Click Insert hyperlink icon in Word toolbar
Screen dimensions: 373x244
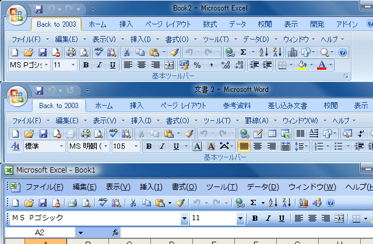click(244, 134)
